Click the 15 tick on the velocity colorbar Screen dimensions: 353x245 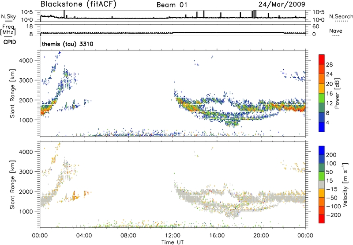pyautogui.click(x=329, y=181)
